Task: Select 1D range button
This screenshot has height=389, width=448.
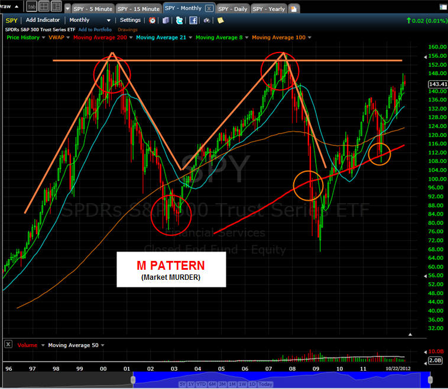Action: point(252,384)
